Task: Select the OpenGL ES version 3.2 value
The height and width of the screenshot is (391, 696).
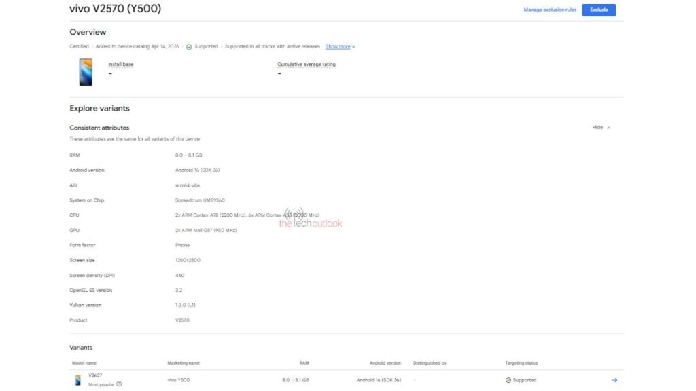Action: (179, 291)
